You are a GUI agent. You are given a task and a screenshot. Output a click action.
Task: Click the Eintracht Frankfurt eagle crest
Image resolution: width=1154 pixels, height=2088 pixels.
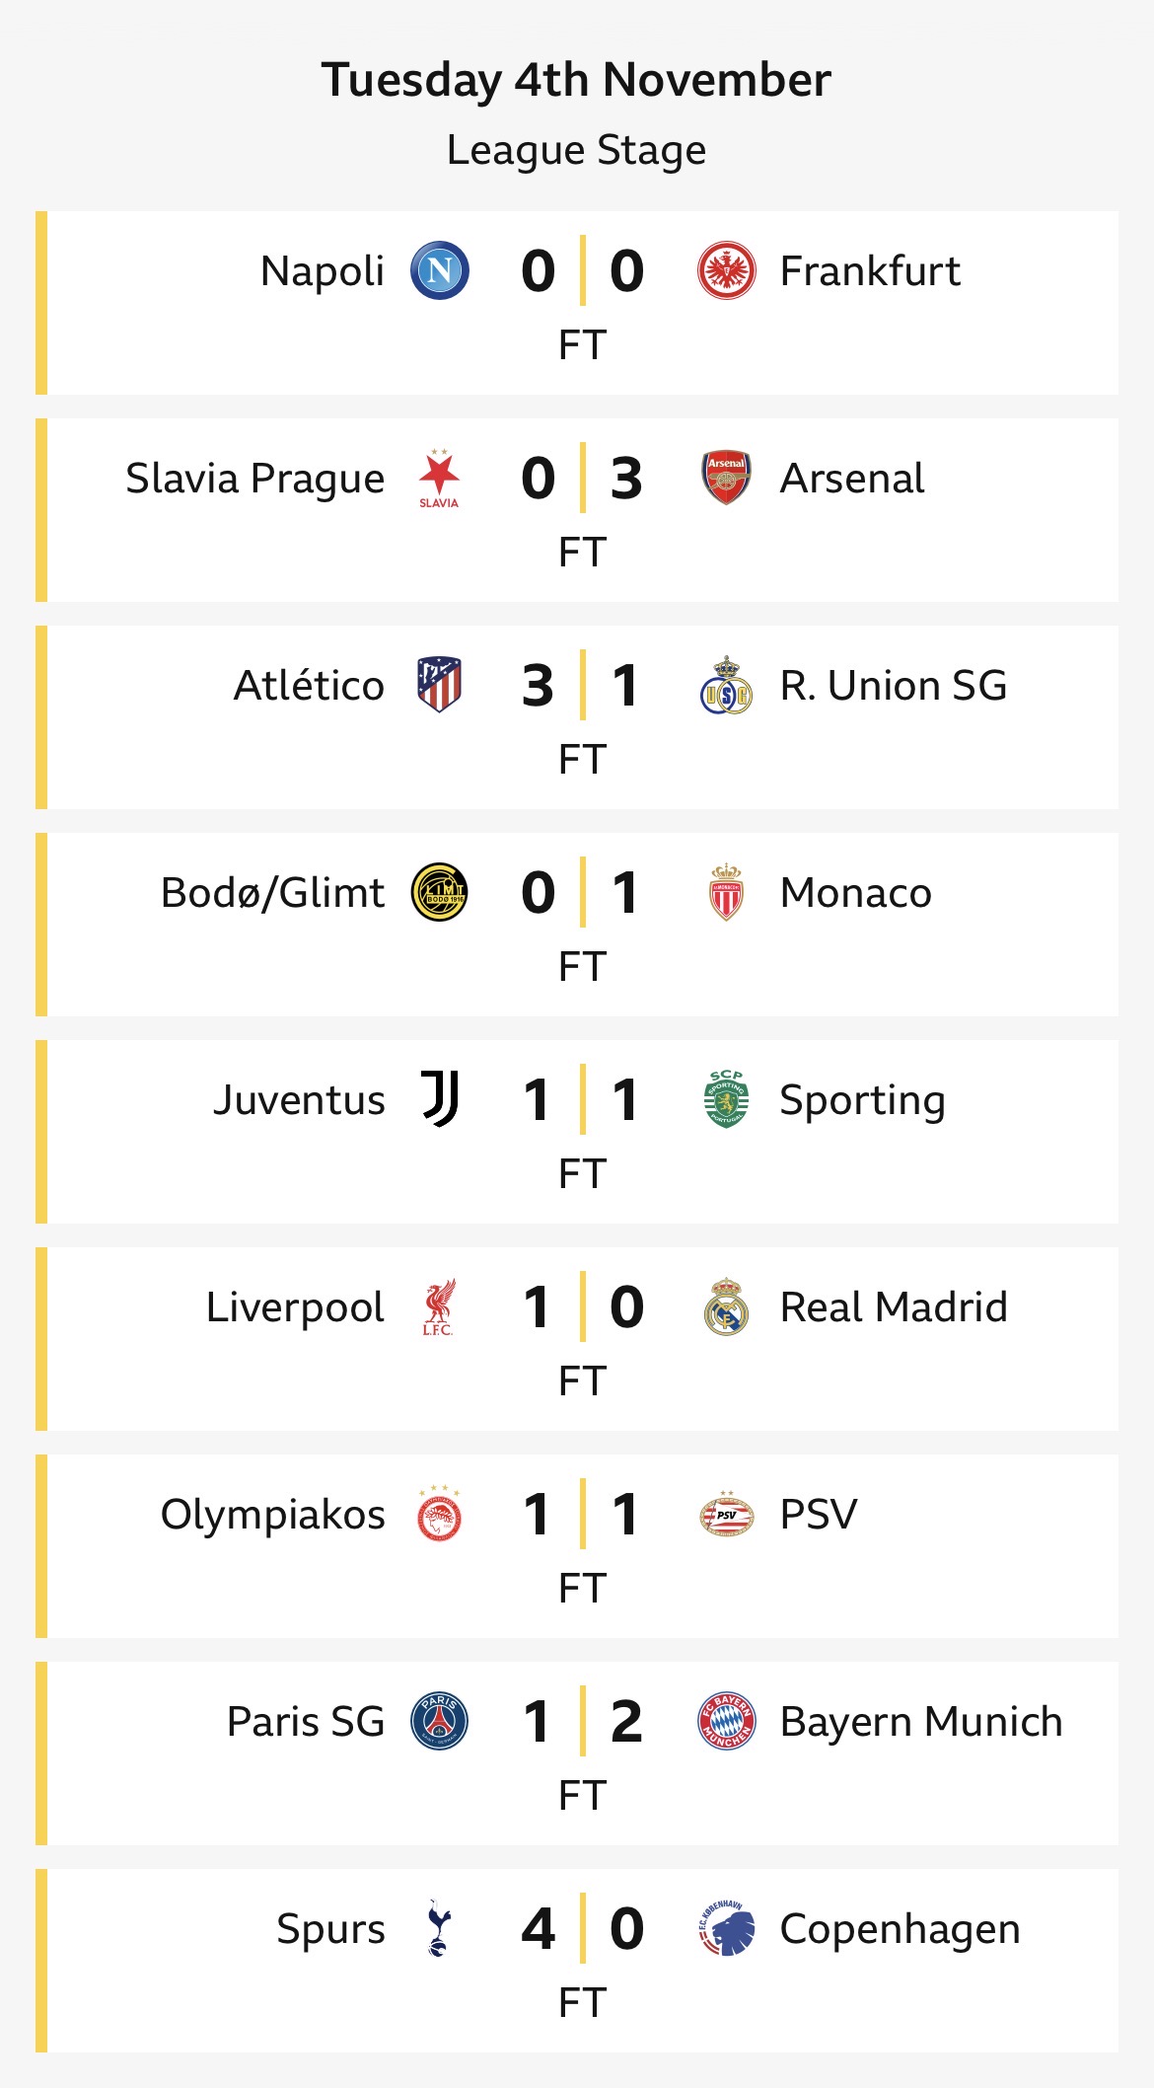726,271
